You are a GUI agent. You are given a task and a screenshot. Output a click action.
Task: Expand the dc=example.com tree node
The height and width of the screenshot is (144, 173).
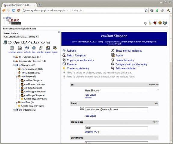pyautogui.click(x=14, y=57)
